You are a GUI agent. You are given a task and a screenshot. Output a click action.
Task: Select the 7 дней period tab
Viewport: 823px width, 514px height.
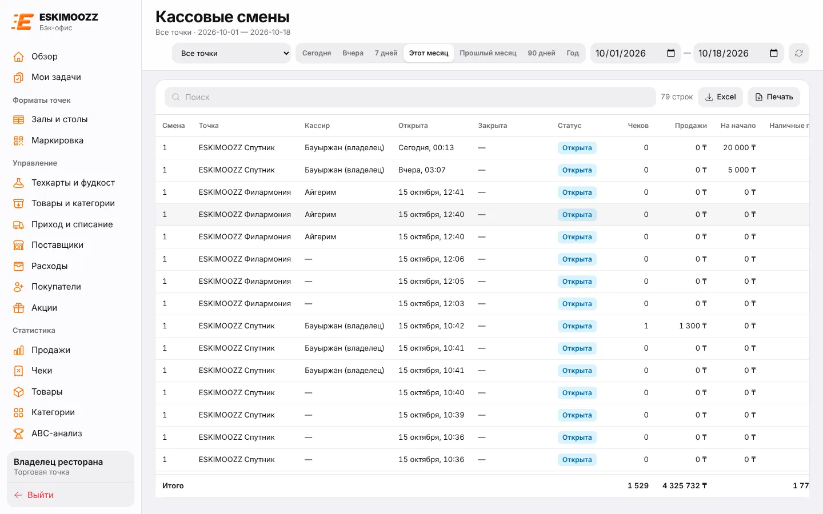(x=386, y=53)
